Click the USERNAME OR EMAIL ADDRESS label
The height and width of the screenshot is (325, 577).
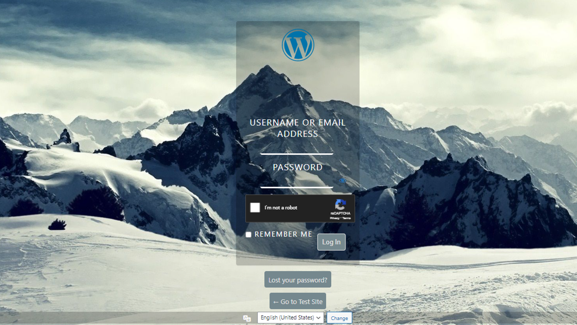click(298, 128)
